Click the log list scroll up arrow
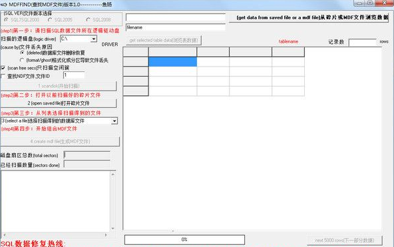Image resolution: width=394 pixels, height=247 pixels. pyautogui.click(x=113, y=174)
